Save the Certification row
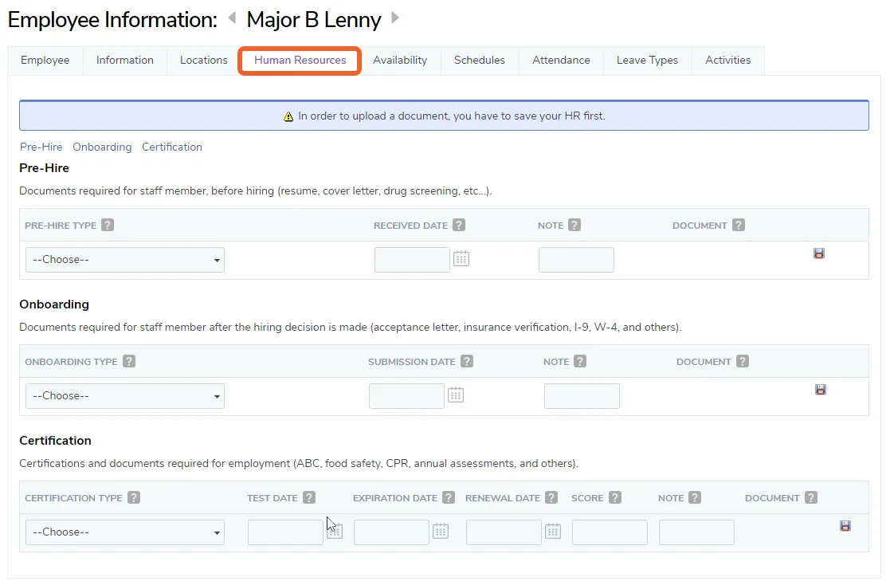The width and height of the screenshot is (890, 585). tap(845, 526)
